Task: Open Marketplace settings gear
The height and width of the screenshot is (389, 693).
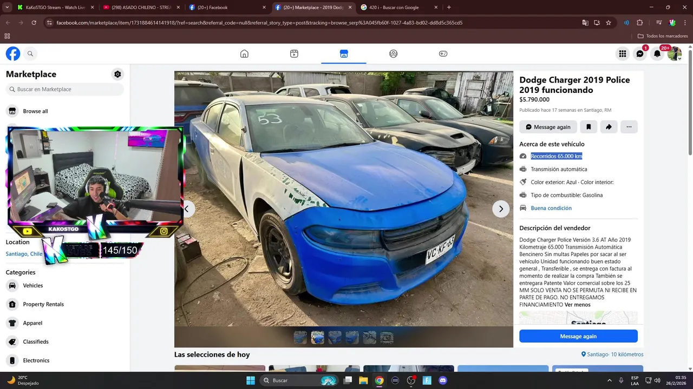Action: pos(117,74)
